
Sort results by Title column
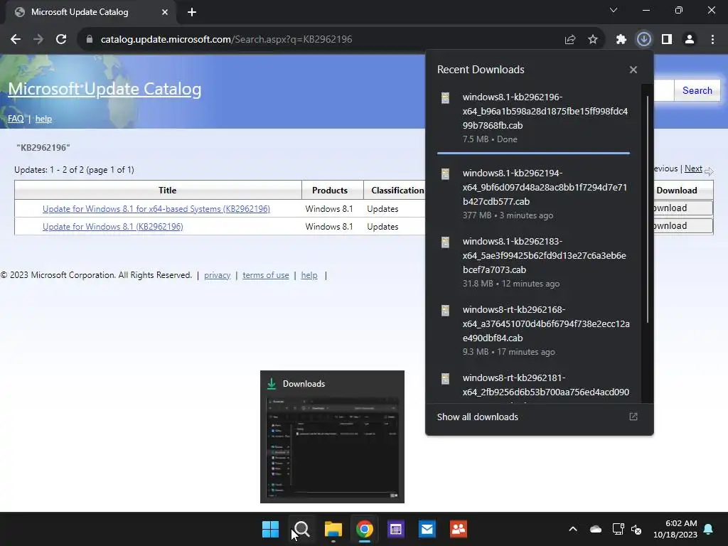[x=167, y=191]
